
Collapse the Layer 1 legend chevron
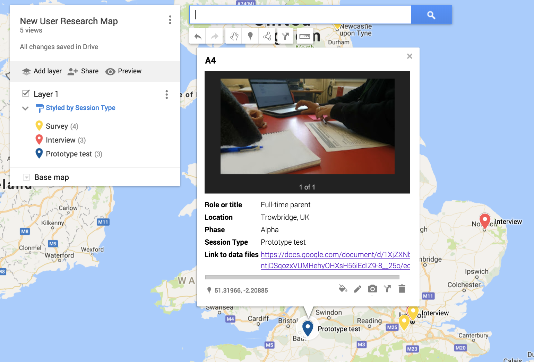click(25, 108)
